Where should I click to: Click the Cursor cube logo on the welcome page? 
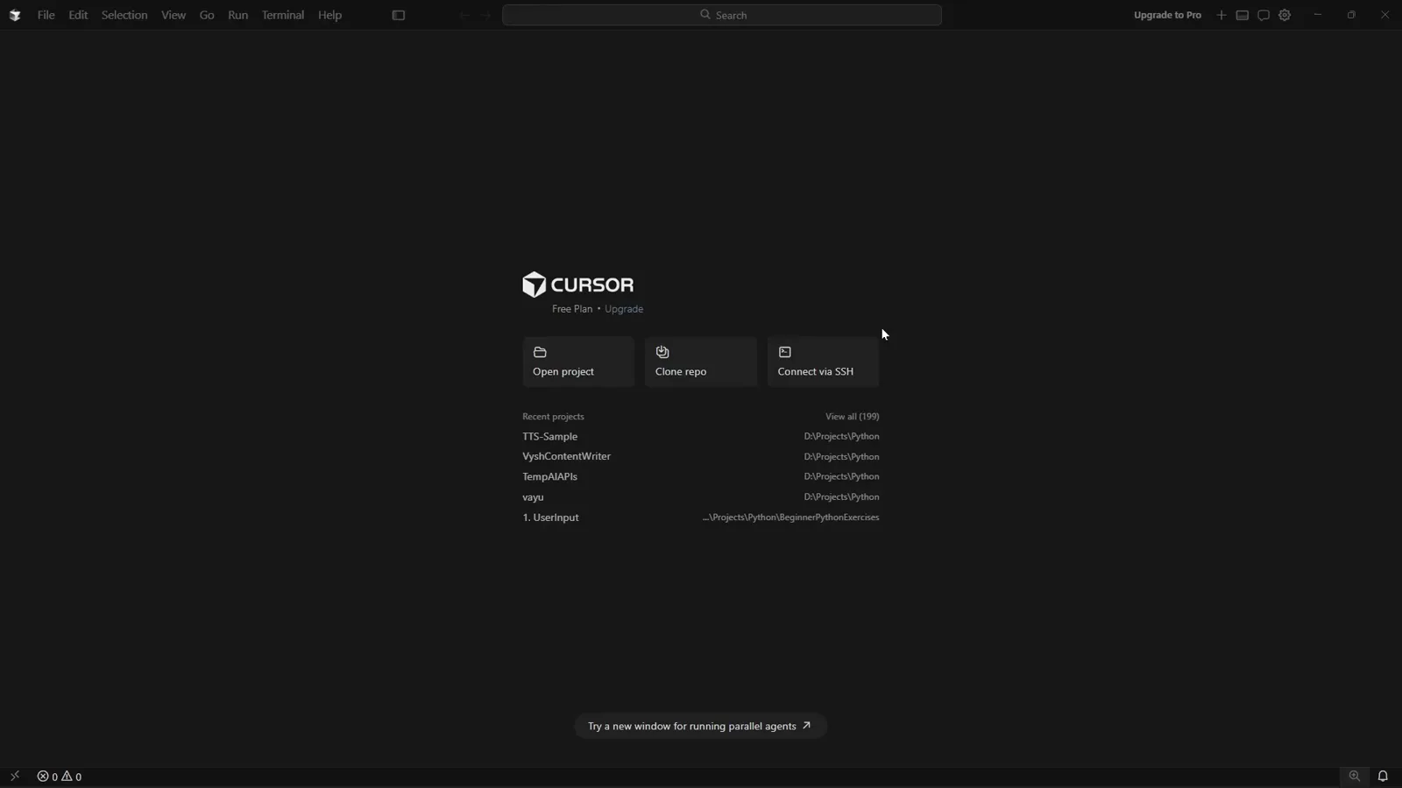click(535, 285)
